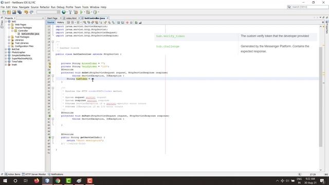Screen dimensions: 329x185
Task: Select the trash project
Action: (14, 65)
